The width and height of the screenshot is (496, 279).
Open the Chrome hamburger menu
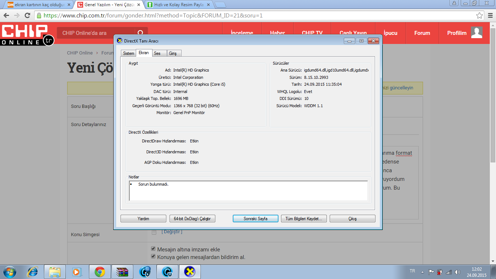click(x=489, y=16)
